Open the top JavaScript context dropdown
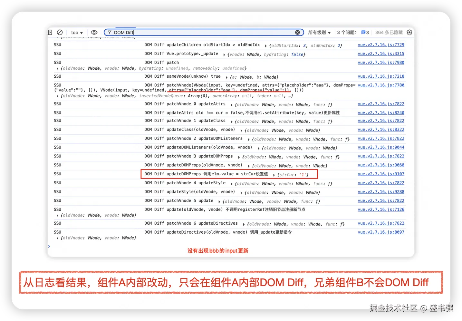 77,33
